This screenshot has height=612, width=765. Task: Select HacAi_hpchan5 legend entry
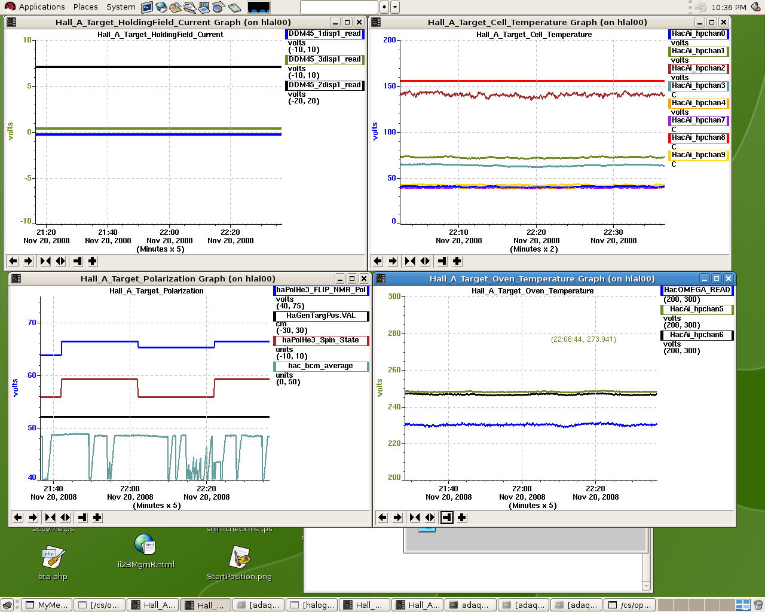[697, 310]
